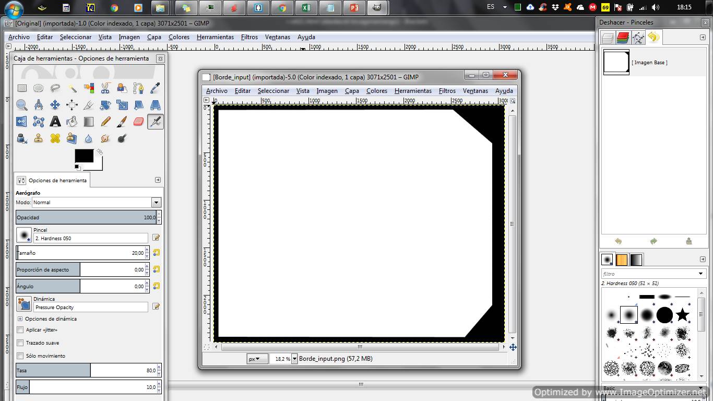
Task: Open Seleccionar menu in Borde_input window
Action: click(x=274, y=91)
